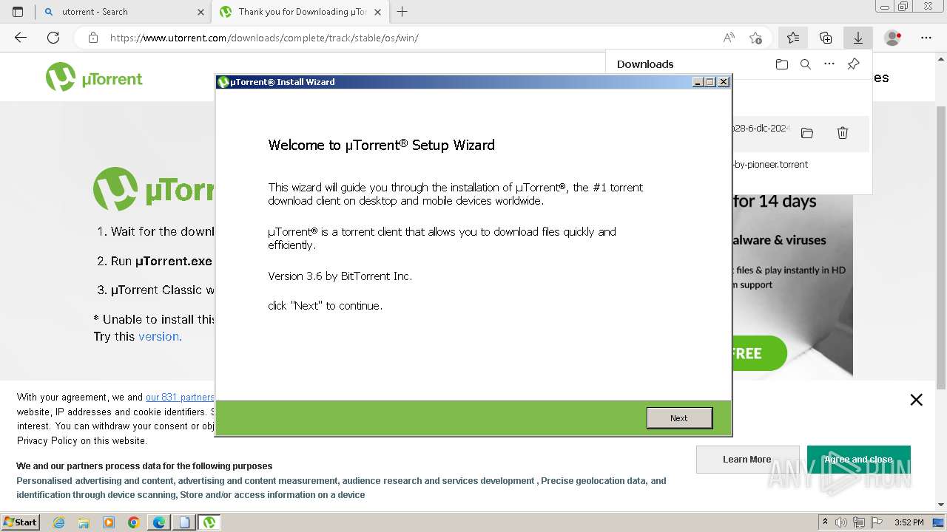Open the Favorites list button
Image resolution: width=947 pixels, height=532 pixels.
tap(793, 38)
